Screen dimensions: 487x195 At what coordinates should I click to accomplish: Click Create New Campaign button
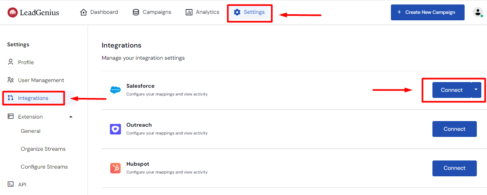[428, 13]
